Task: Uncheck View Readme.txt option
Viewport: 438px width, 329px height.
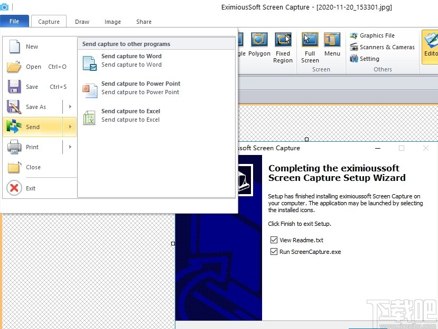Action: (274, 240)
